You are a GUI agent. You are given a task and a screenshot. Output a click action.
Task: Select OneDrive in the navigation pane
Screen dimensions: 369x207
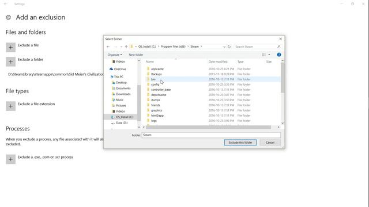click(120, 69)
